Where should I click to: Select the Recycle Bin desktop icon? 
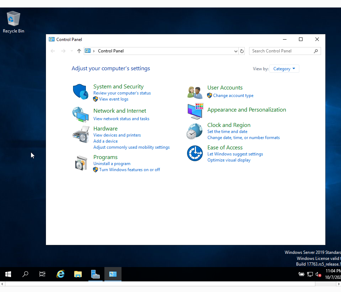pyautogui.click(x=14, y=22)
